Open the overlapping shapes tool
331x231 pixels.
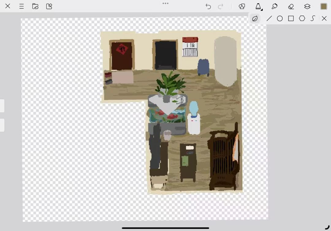pyautogui.click(x=242, y=6)
